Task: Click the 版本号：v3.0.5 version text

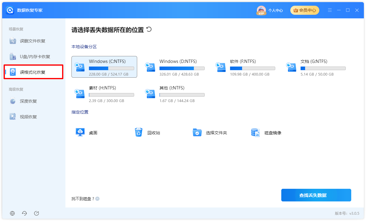Action: click(347, 213)
